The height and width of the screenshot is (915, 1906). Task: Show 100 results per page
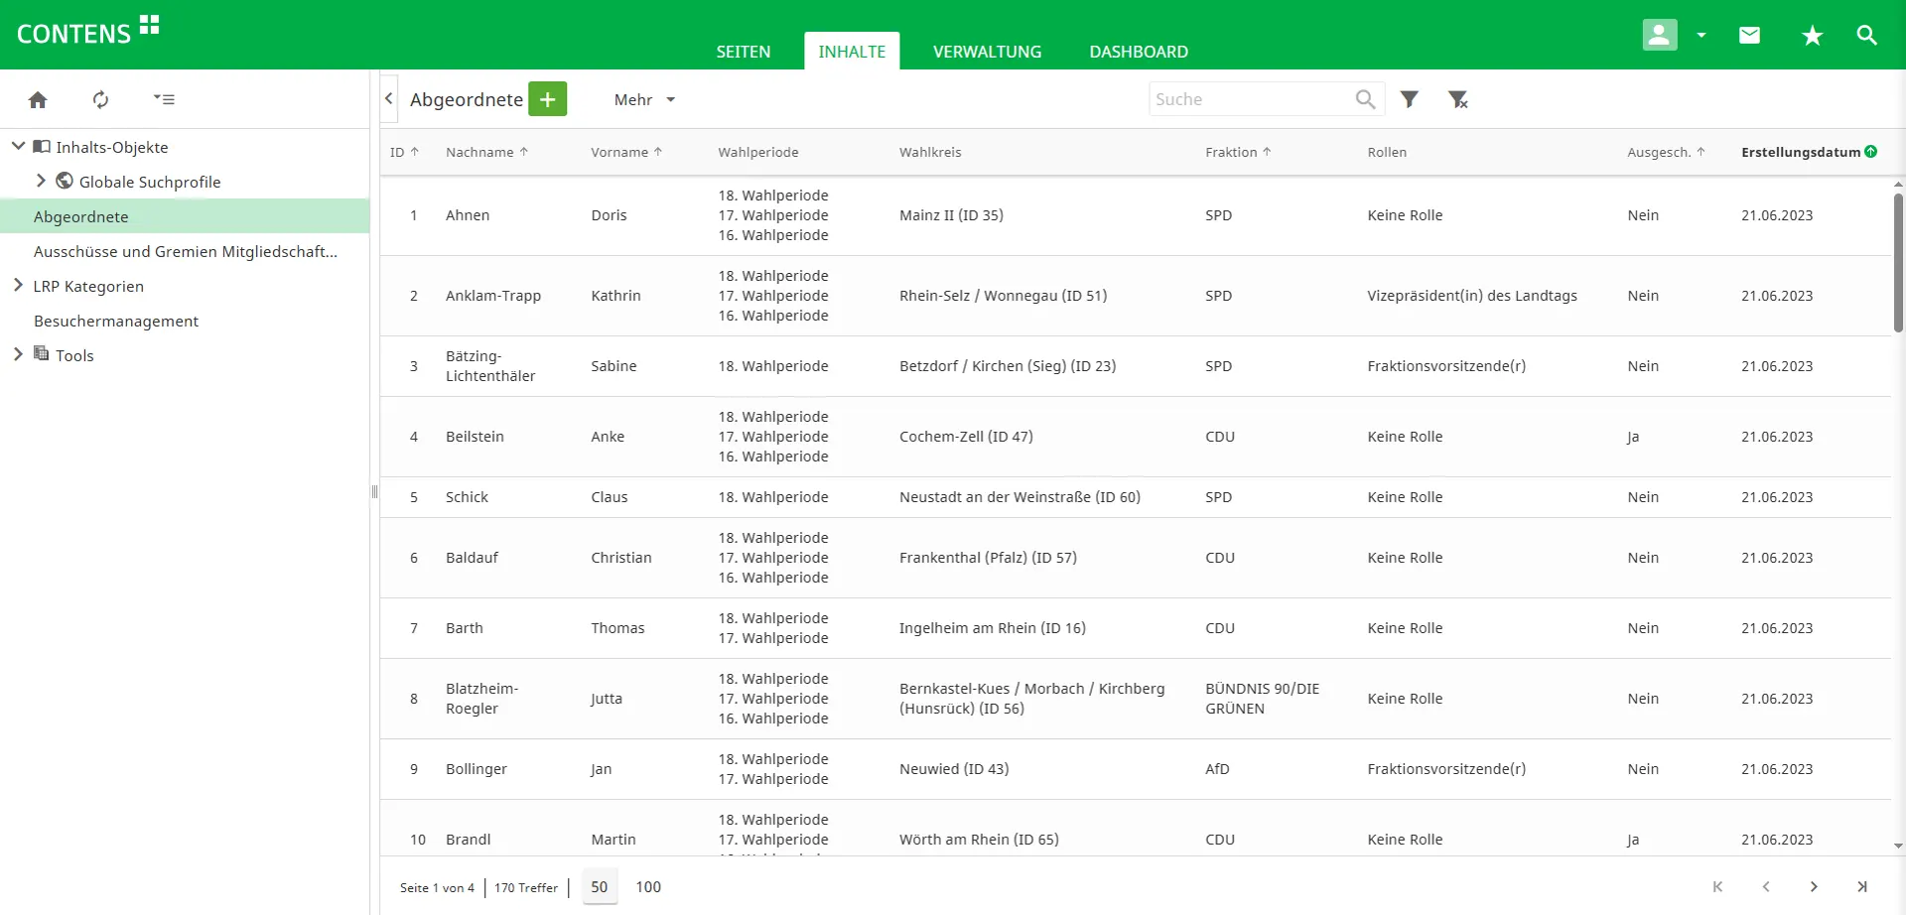pyautogui.click(x=648, y=886)
